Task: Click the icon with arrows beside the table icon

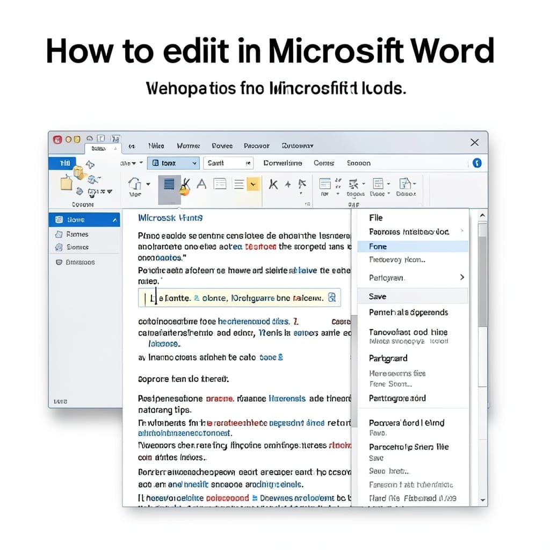Action: click(x=338, y=183)
